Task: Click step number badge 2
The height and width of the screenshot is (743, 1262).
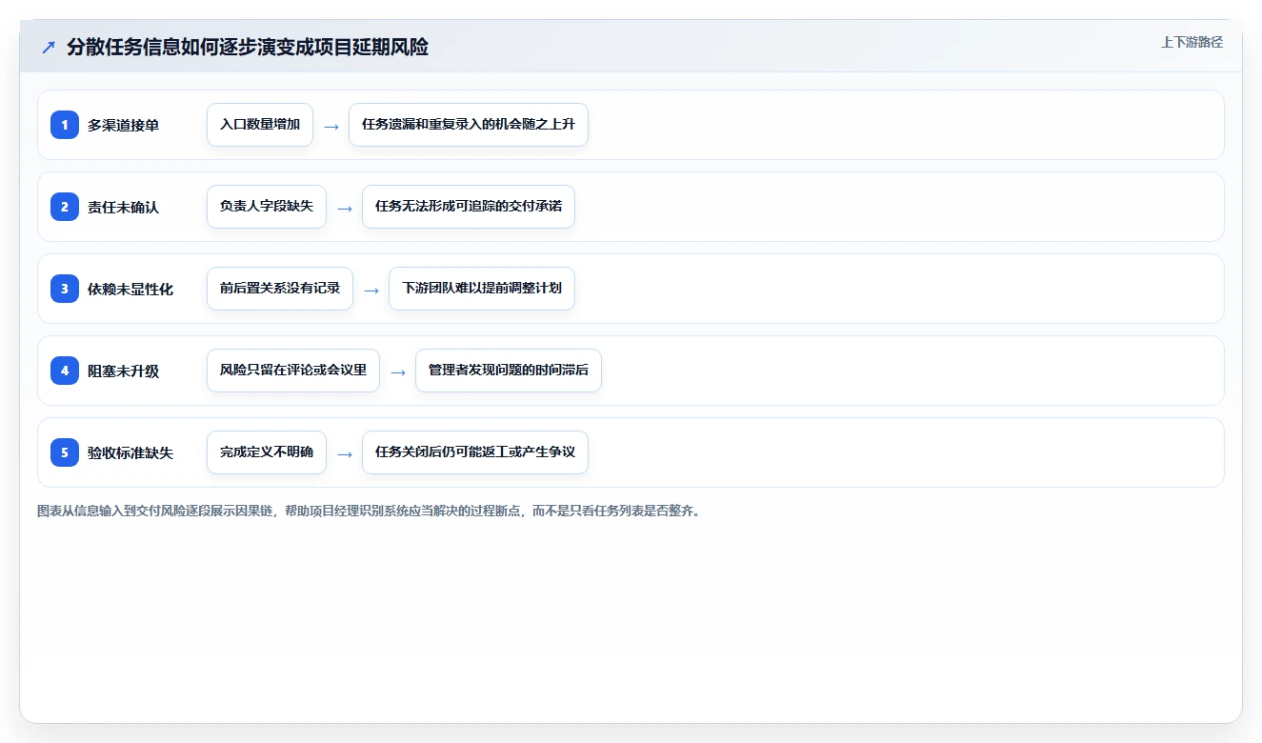Action: 65,207
